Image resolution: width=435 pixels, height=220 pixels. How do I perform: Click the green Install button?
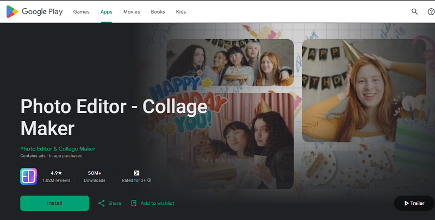coord(55,203)
